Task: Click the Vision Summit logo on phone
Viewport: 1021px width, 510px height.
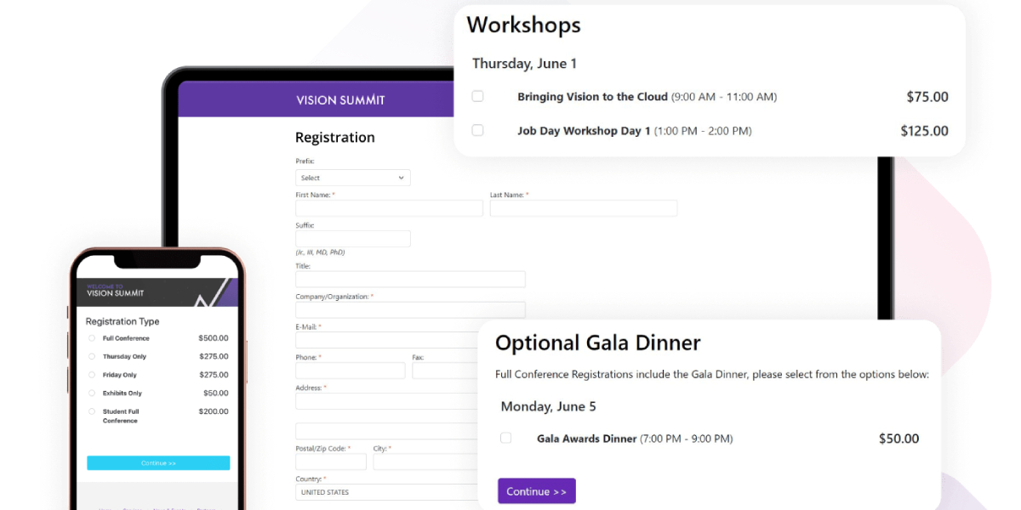Action: 115,291
